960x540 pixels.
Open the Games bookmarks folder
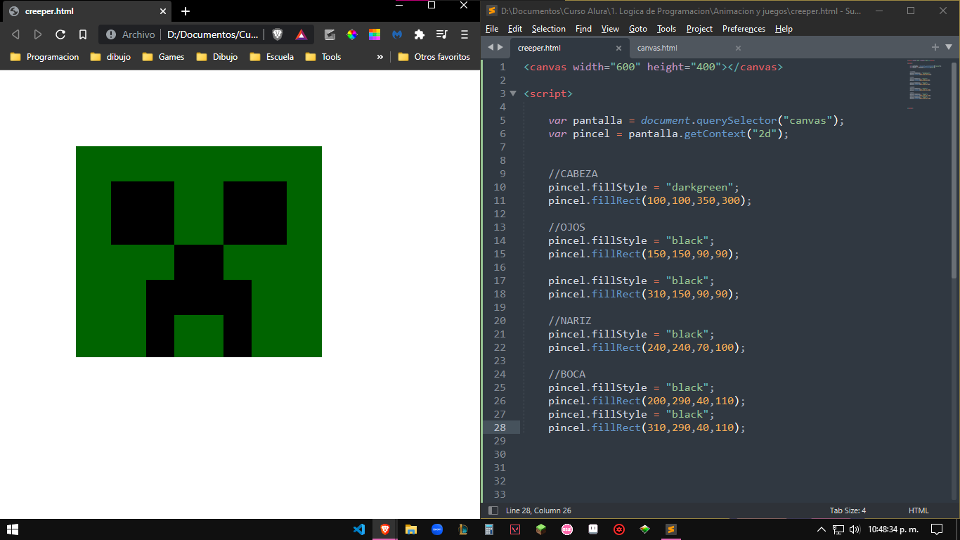tap(163, 57)
